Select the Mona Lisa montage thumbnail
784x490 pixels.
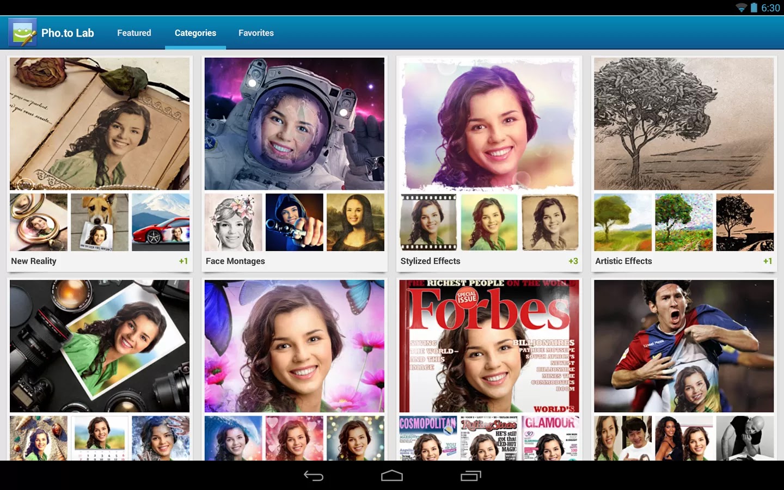tap(356, 222)
